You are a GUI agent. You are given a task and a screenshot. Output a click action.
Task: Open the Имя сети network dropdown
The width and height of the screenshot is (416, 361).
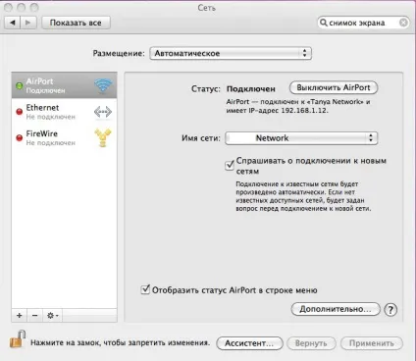pyautogui.click(x=301, y=138)
